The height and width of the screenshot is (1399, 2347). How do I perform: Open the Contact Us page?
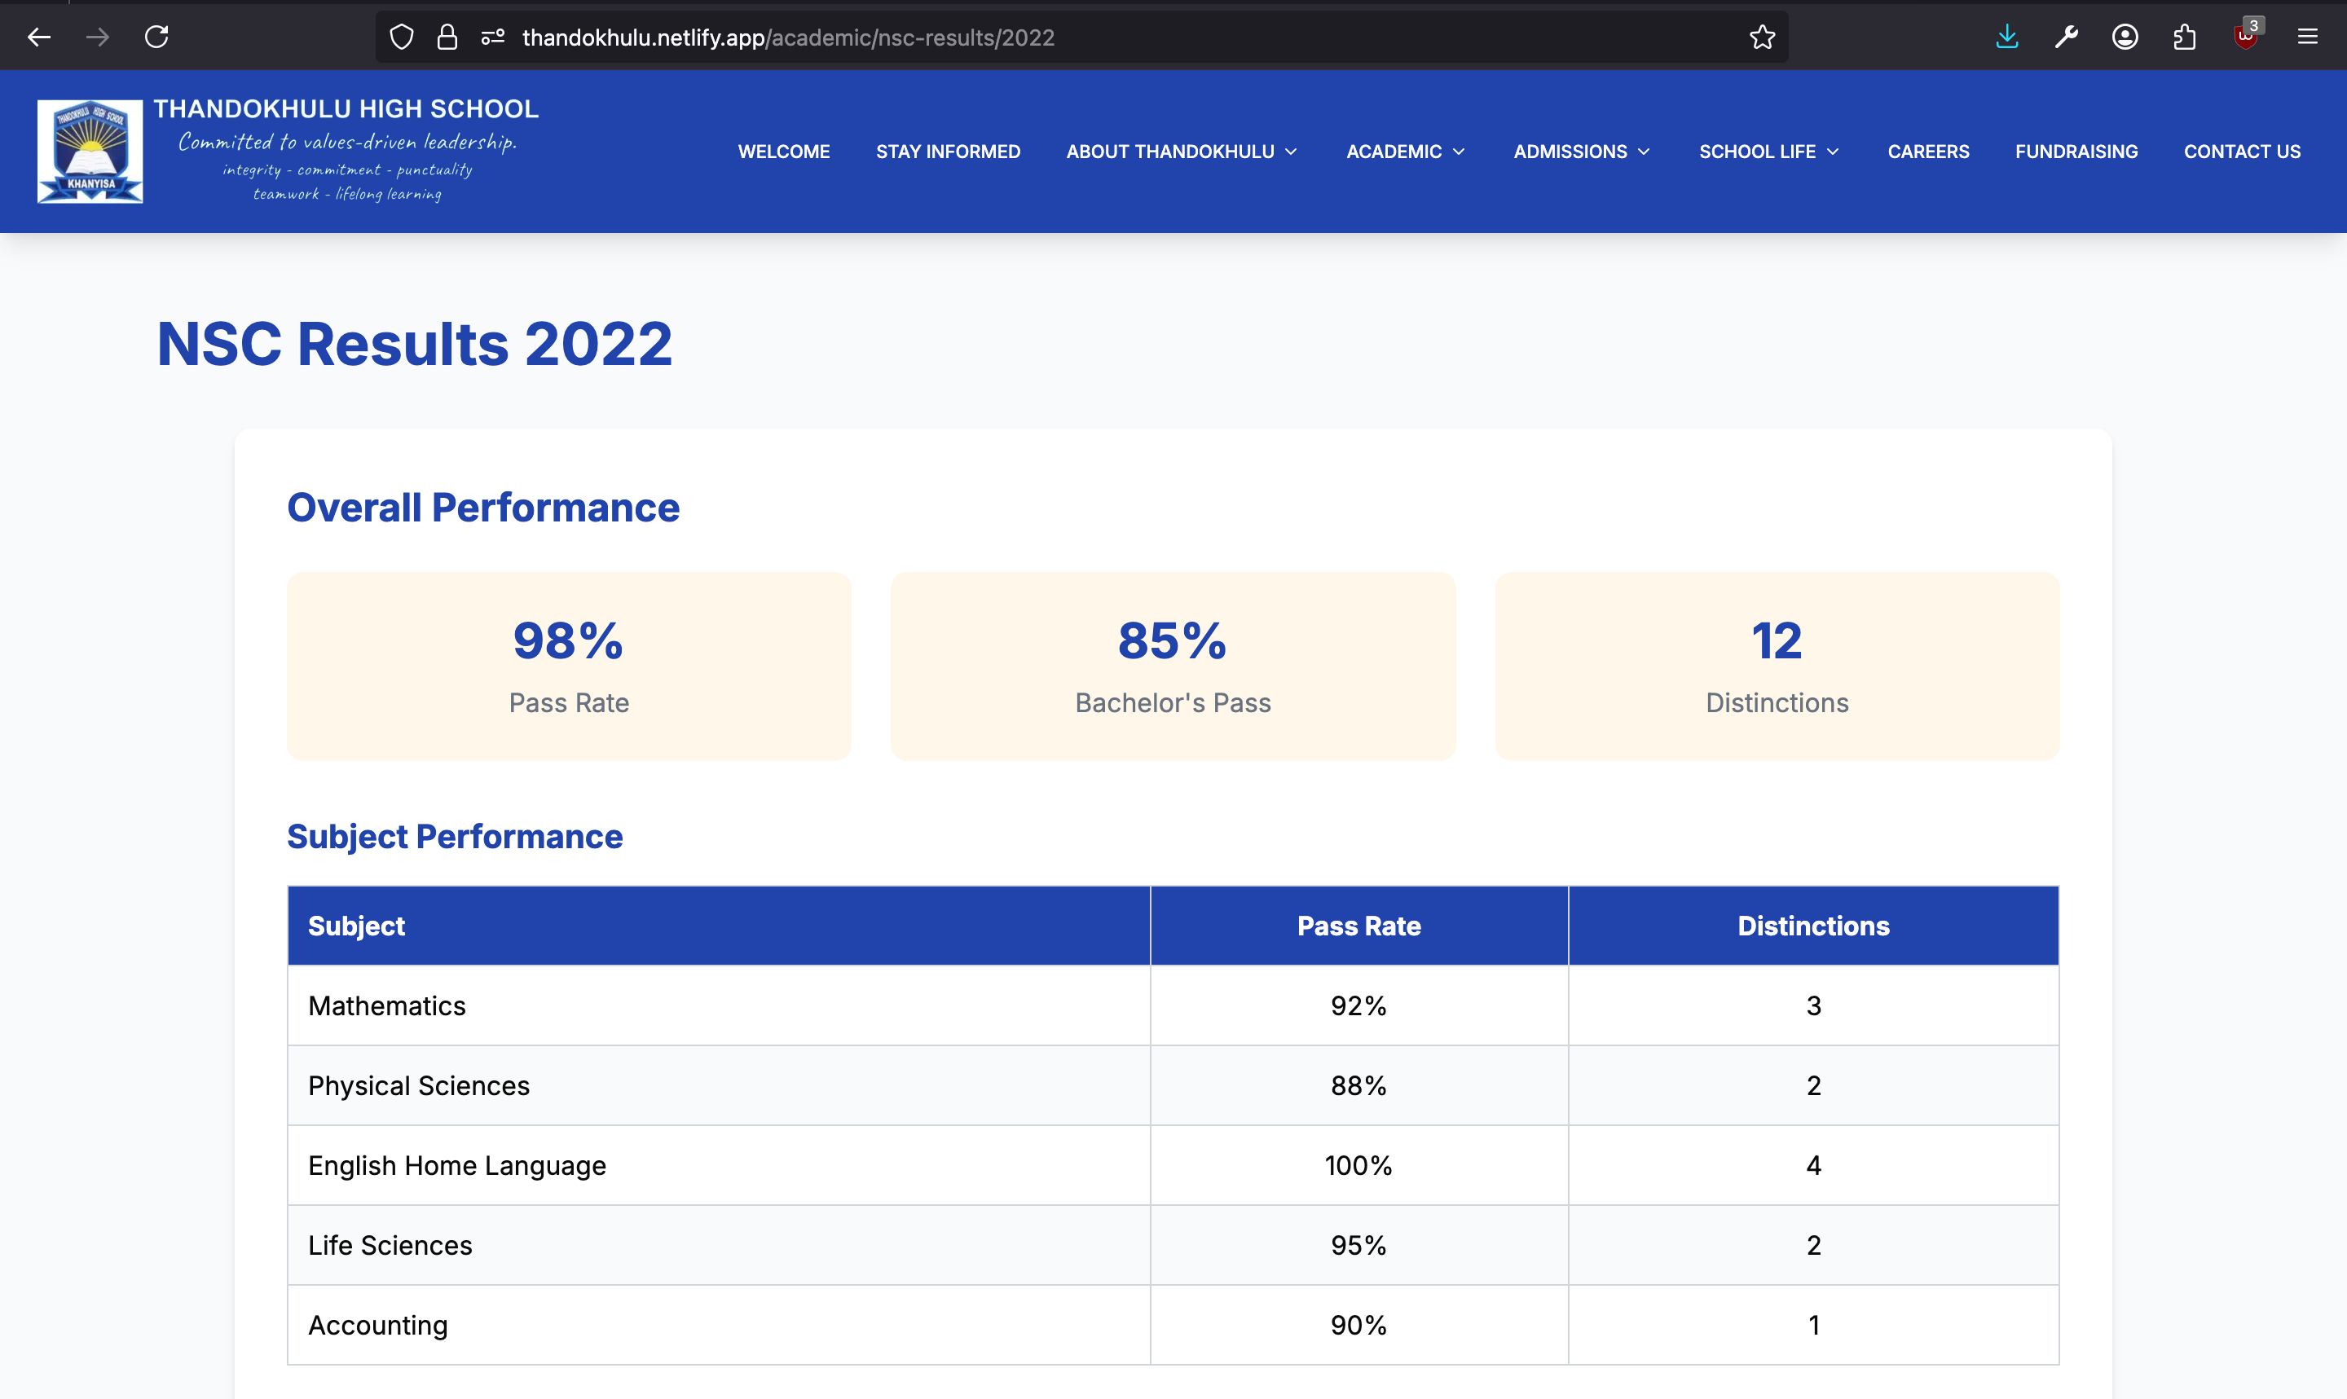(2241, 152)
